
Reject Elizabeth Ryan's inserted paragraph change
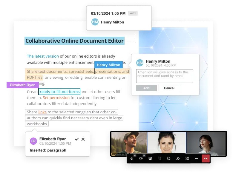click(83, 139)
